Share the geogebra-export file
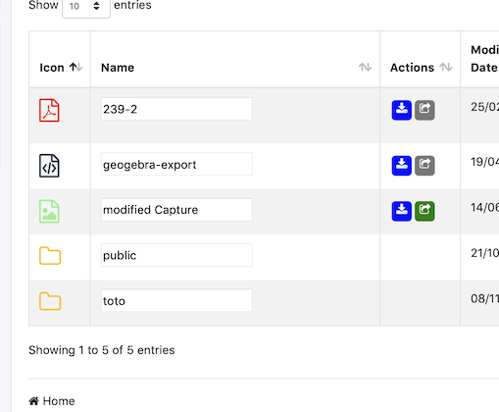Screen dimensions: 499x412 [x=424, y=166]
